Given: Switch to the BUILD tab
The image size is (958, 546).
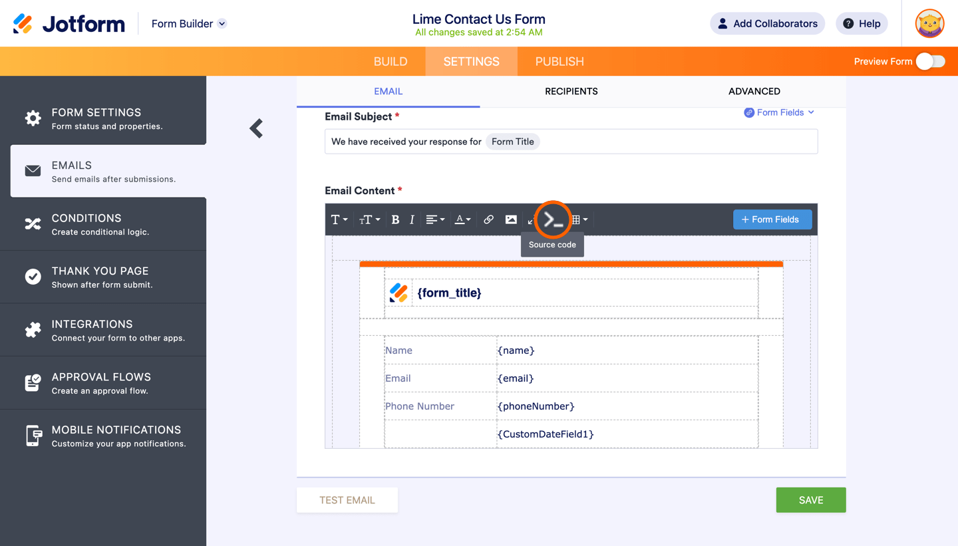Looking at the screenshot, I should [391, 61].
